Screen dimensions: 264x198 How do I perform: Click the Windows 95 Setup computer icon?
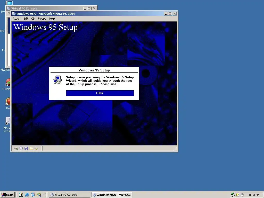(57, 80)
